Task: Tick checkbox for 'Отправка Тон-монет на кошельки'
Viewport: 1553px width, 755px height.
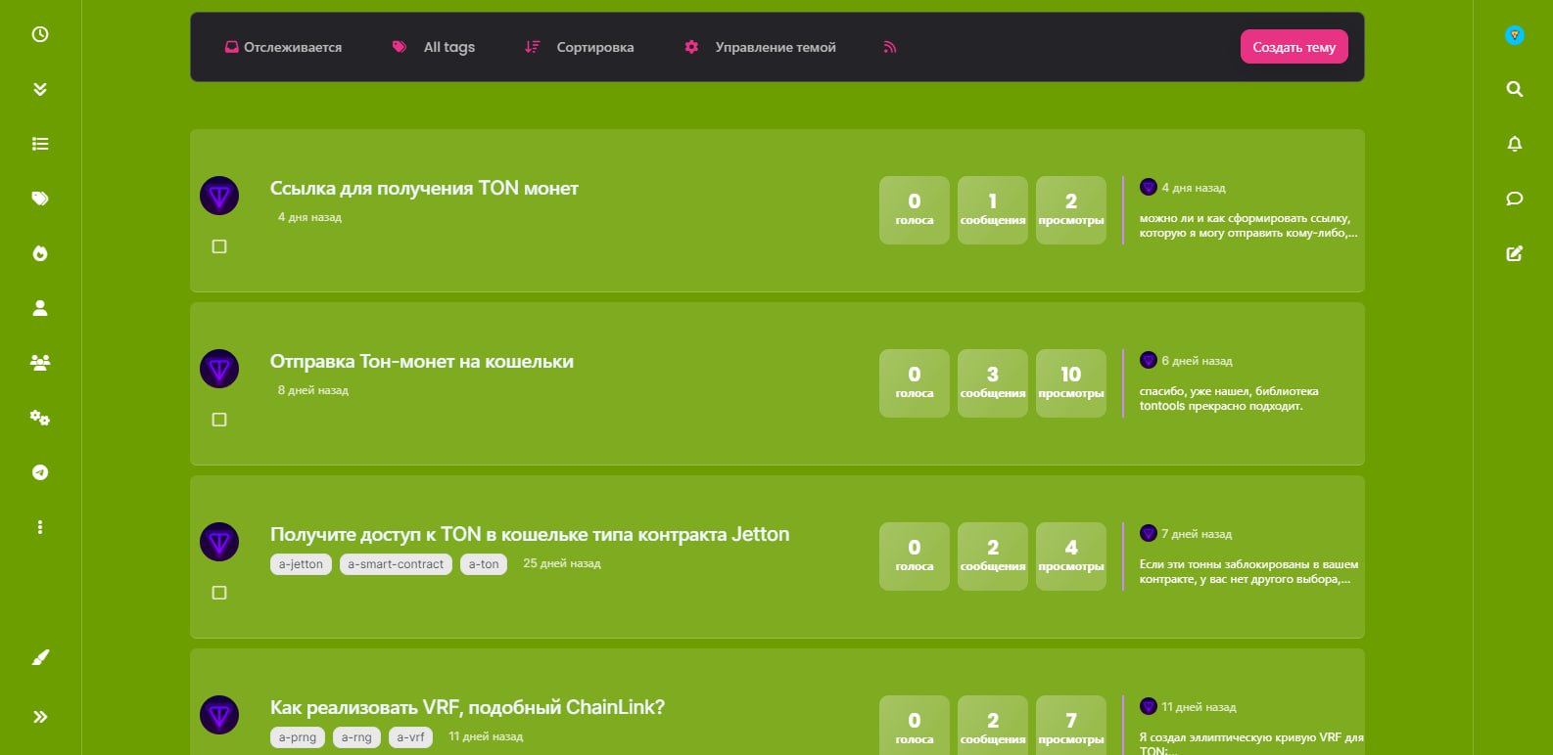Action: click(219, 420)
